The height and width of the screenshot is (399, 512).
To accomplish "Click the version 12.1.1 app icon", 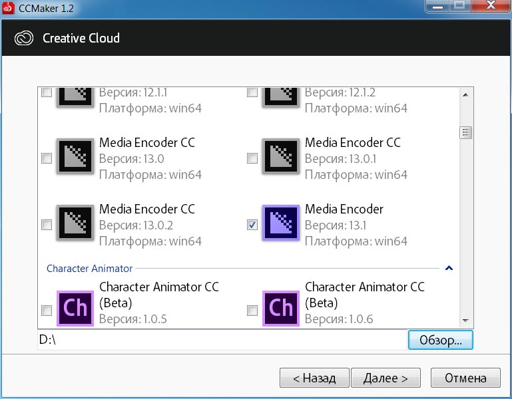I will click(x=75, y=97).
